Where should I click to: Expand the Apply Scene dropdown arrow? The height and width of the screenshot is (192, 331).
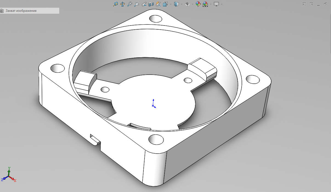pos(211,4)
